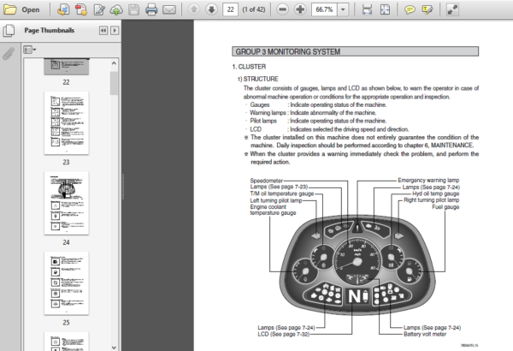
Task: Click the 'Hyd oil temp gauge' label
Action: coord(435,193)
